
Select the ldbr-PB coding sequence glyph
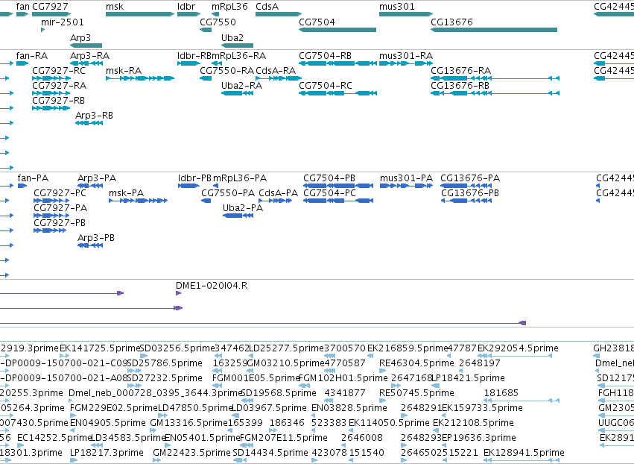point(188,186)
